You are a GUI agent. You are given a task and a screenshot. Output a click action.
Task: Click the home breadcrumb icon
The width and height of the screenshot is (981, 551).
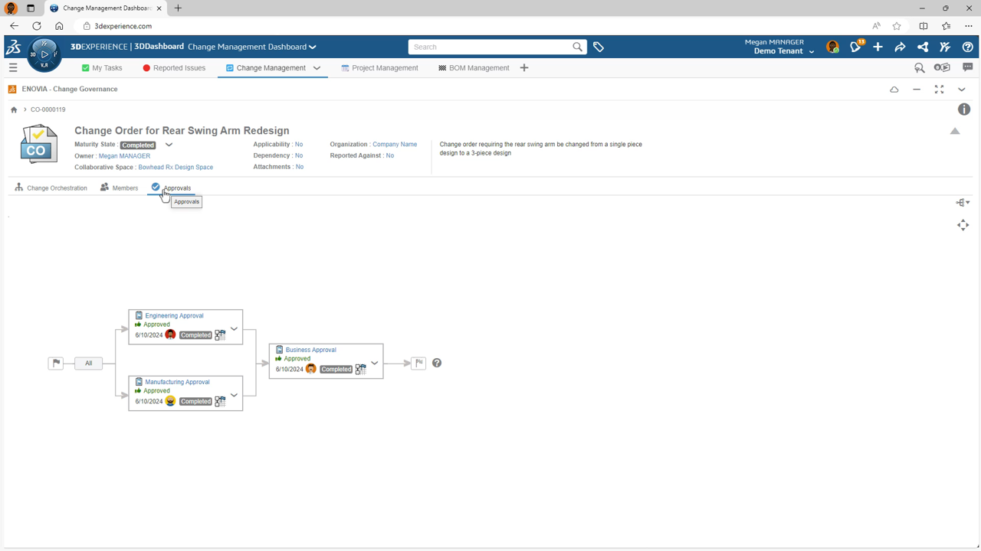[x=14, y=109]
